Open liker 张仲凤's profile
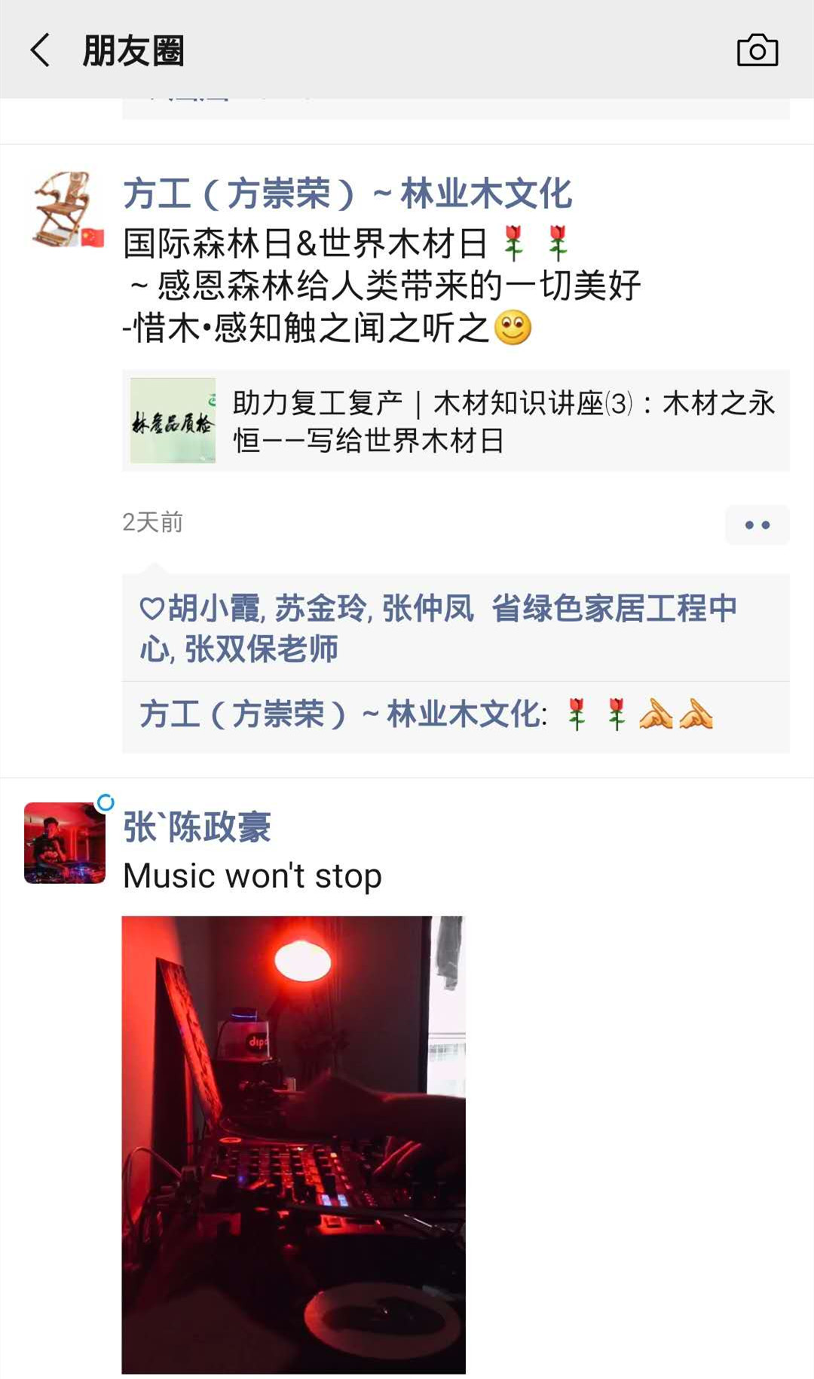The width and height of the screenshot is (814, 1379). 427,608
